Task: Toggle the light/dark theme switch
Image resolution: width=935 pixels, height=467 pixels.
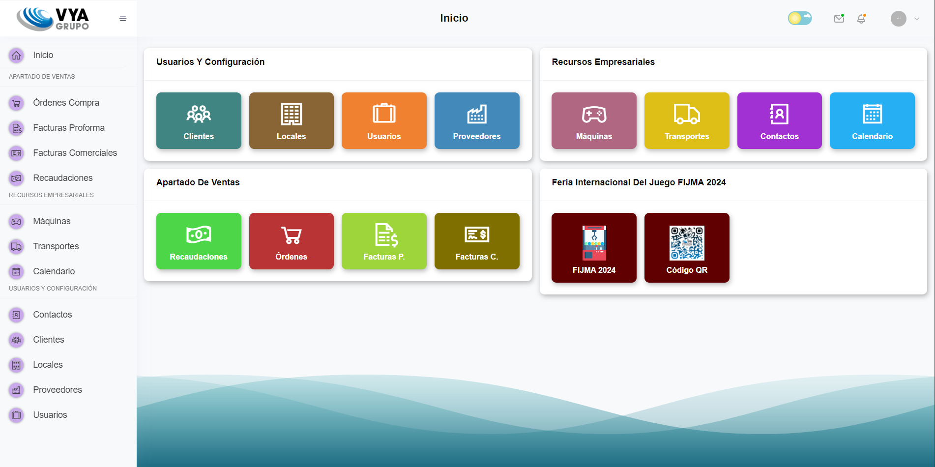Action: click(799, 18)
